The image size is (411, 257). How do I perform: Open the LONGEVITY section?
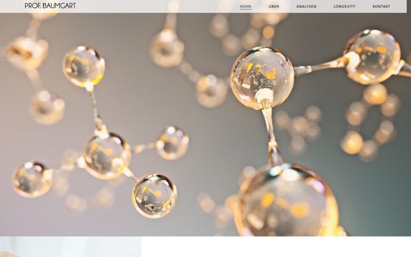[x=344, y=6]
